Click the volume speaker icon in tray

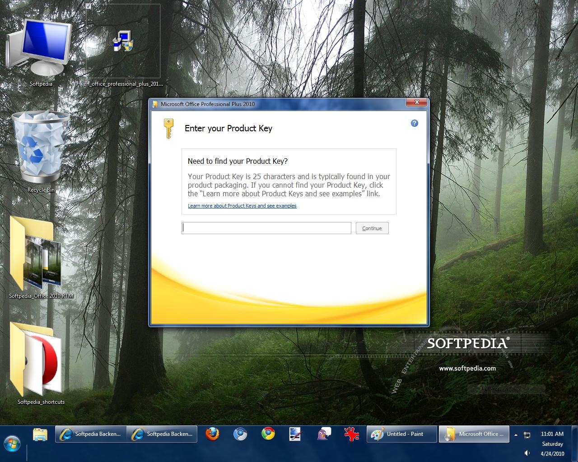[x=527, y=453]
